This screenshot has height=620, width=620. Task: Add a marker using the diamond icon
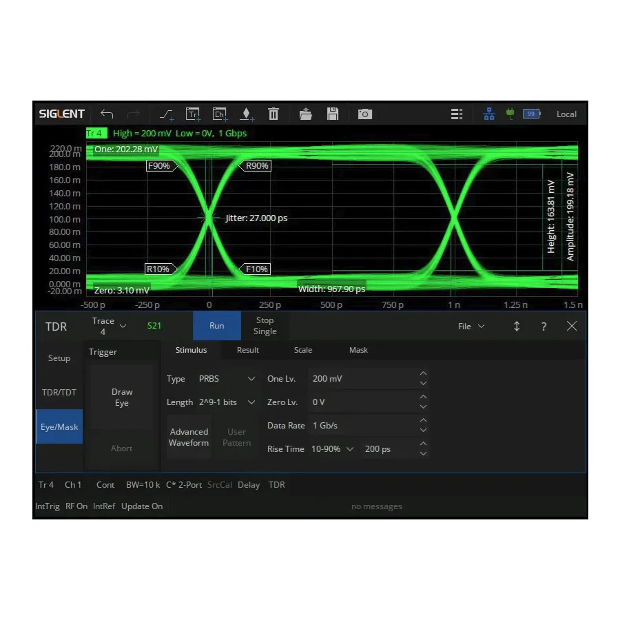click(247, 114)
